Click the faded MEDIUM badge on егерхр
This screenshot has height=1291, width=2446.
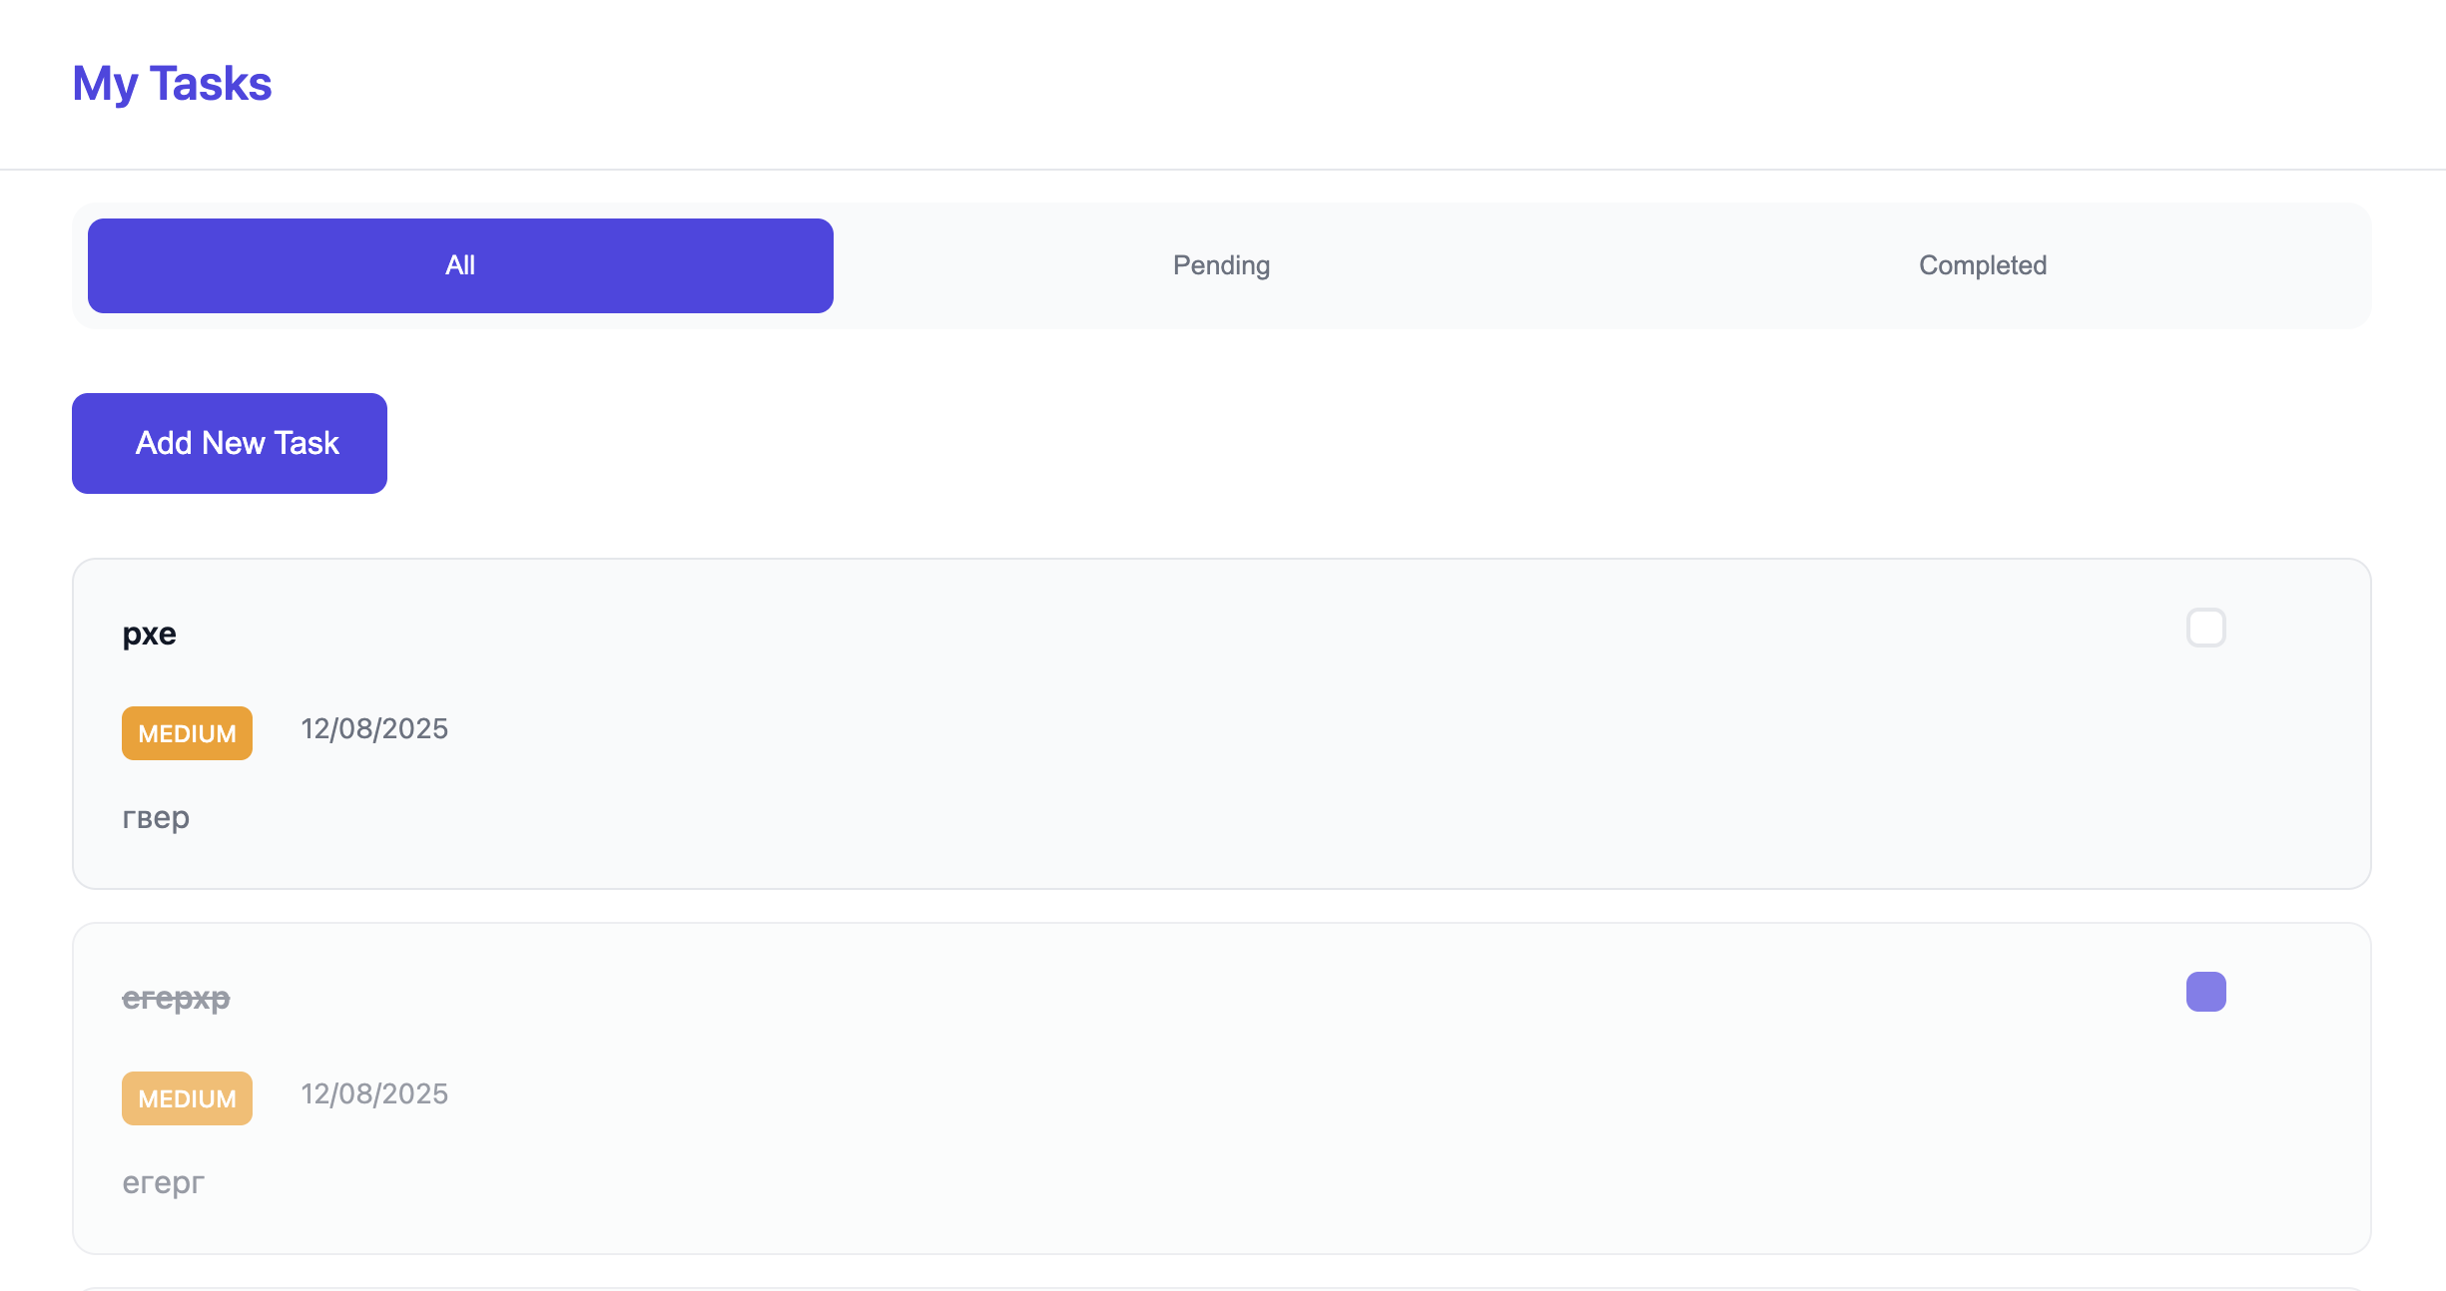point(187,1098)
